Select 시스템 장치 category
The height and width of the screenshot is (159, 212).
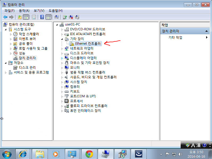tap(79, 82)
